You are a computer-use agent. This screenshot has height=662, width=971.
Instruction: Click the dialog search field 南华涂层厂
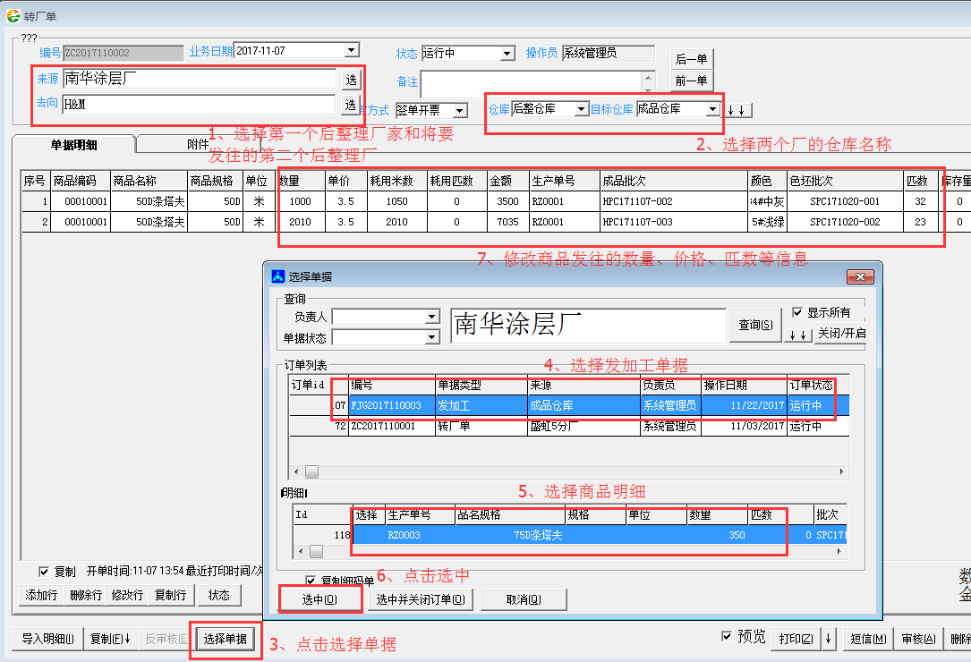588,325
